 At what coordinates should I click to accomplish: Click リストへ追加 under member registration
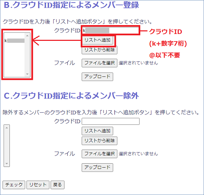pyautogui.click(x=97, y=40)
